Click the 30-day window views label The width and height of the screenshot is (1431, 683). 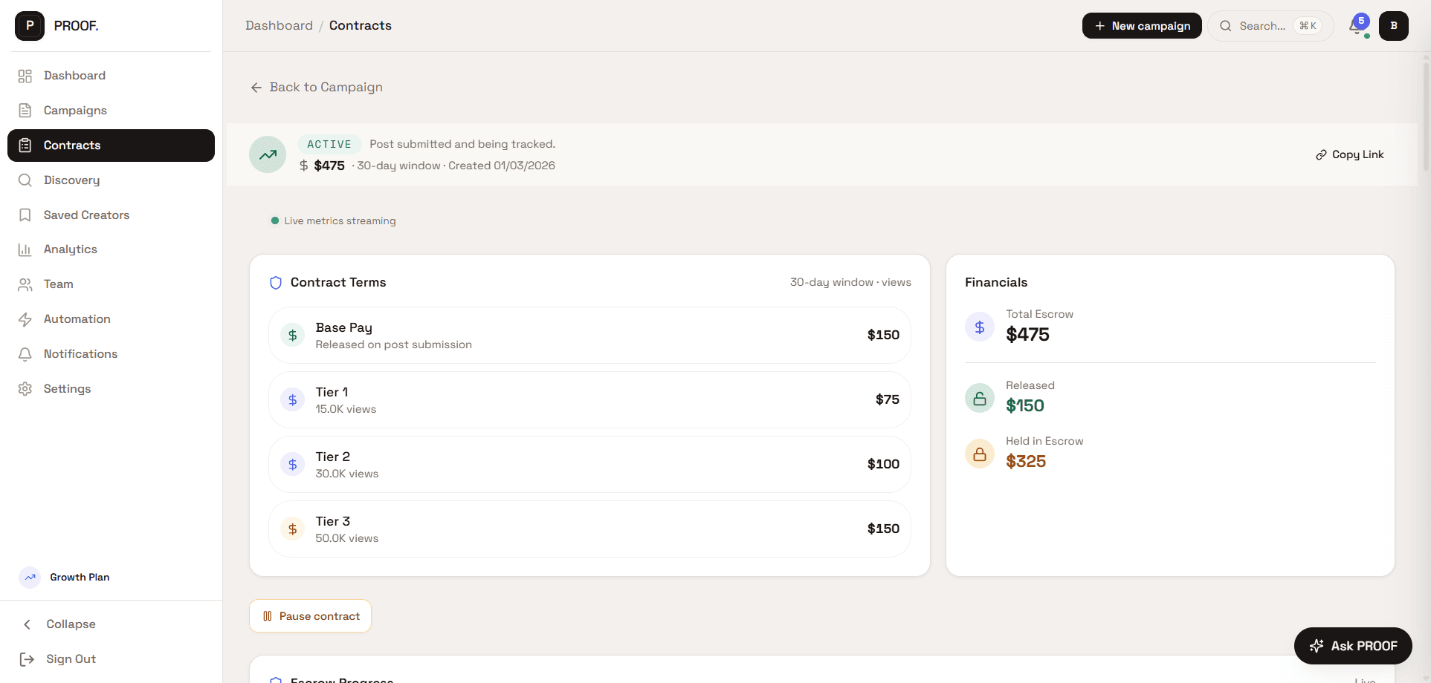[850, 283]
